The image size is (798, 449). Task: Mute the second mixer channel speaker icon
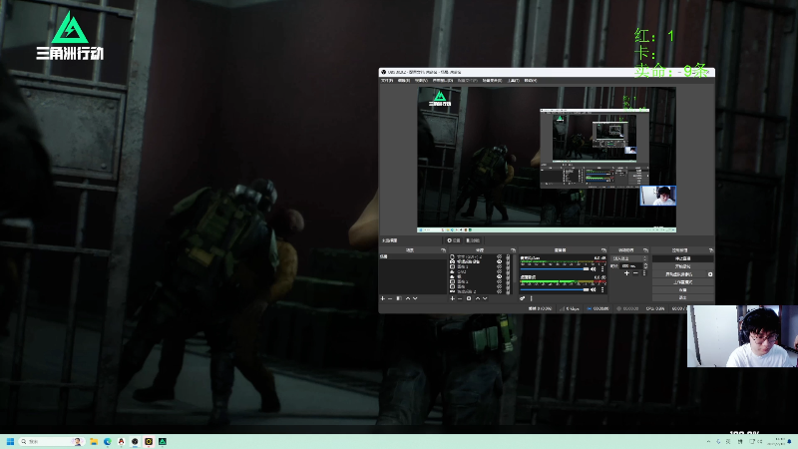click(x=593, y=289)
